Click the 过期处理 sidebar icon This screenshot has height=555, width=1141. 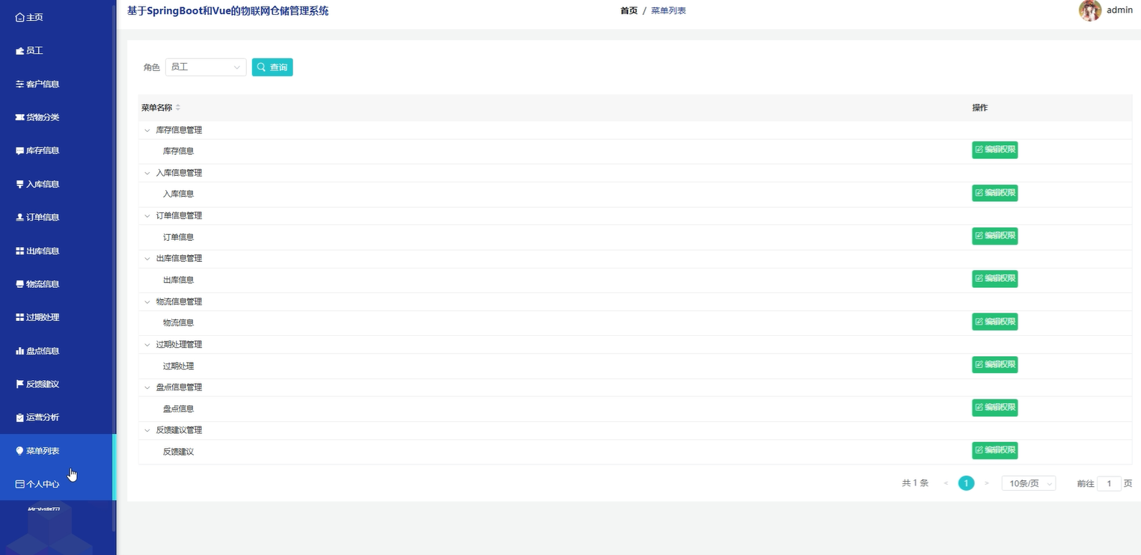point(20,318)
